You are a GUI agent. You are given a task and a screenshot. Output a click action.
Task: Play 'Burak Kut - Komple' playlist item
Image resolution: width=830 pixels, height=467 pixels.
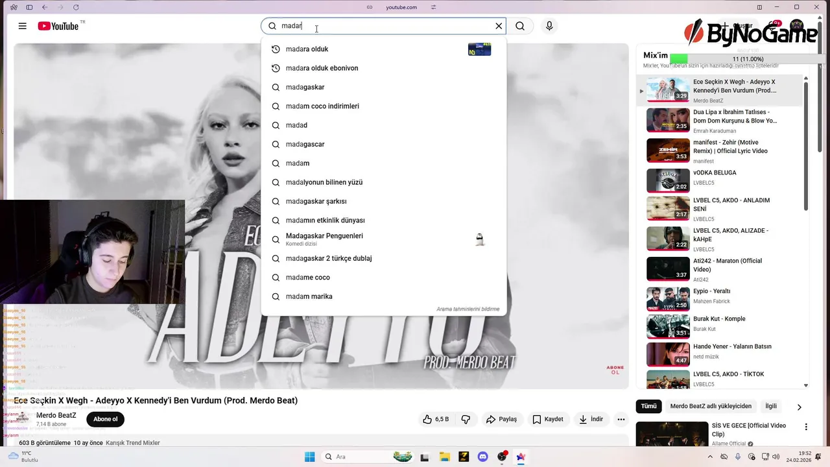pyautogui.click(x=718, y=327)
